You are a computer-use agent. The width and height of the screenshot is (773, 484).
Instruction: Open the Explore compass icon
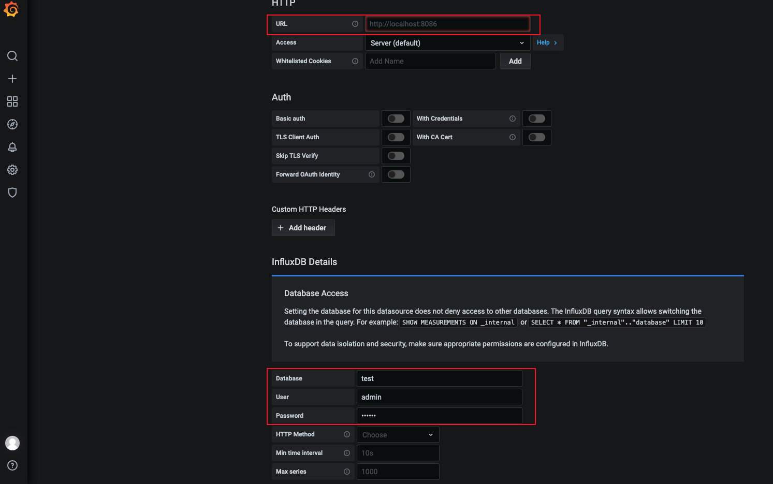click(12, 124)
